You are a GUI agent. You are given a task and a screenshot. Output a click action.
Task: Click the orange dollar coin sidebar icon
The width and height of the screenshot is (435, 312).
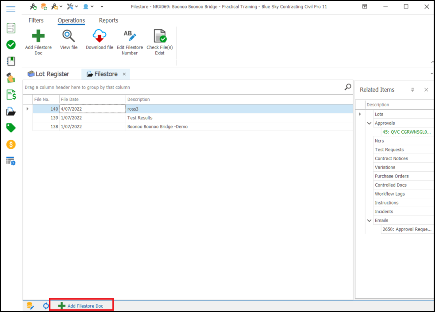(x=11, y=144)
